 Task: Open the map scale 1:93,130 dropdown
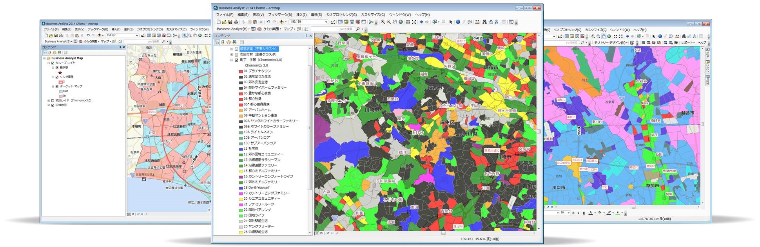326,22
